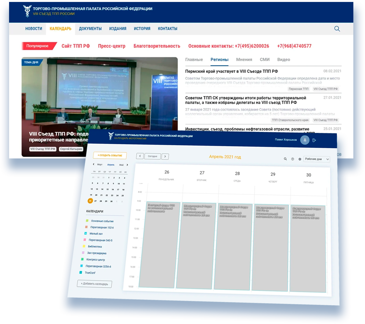Open the Новости menu item
Viewport: 365px width, 324px height.
tap(34, 29)
